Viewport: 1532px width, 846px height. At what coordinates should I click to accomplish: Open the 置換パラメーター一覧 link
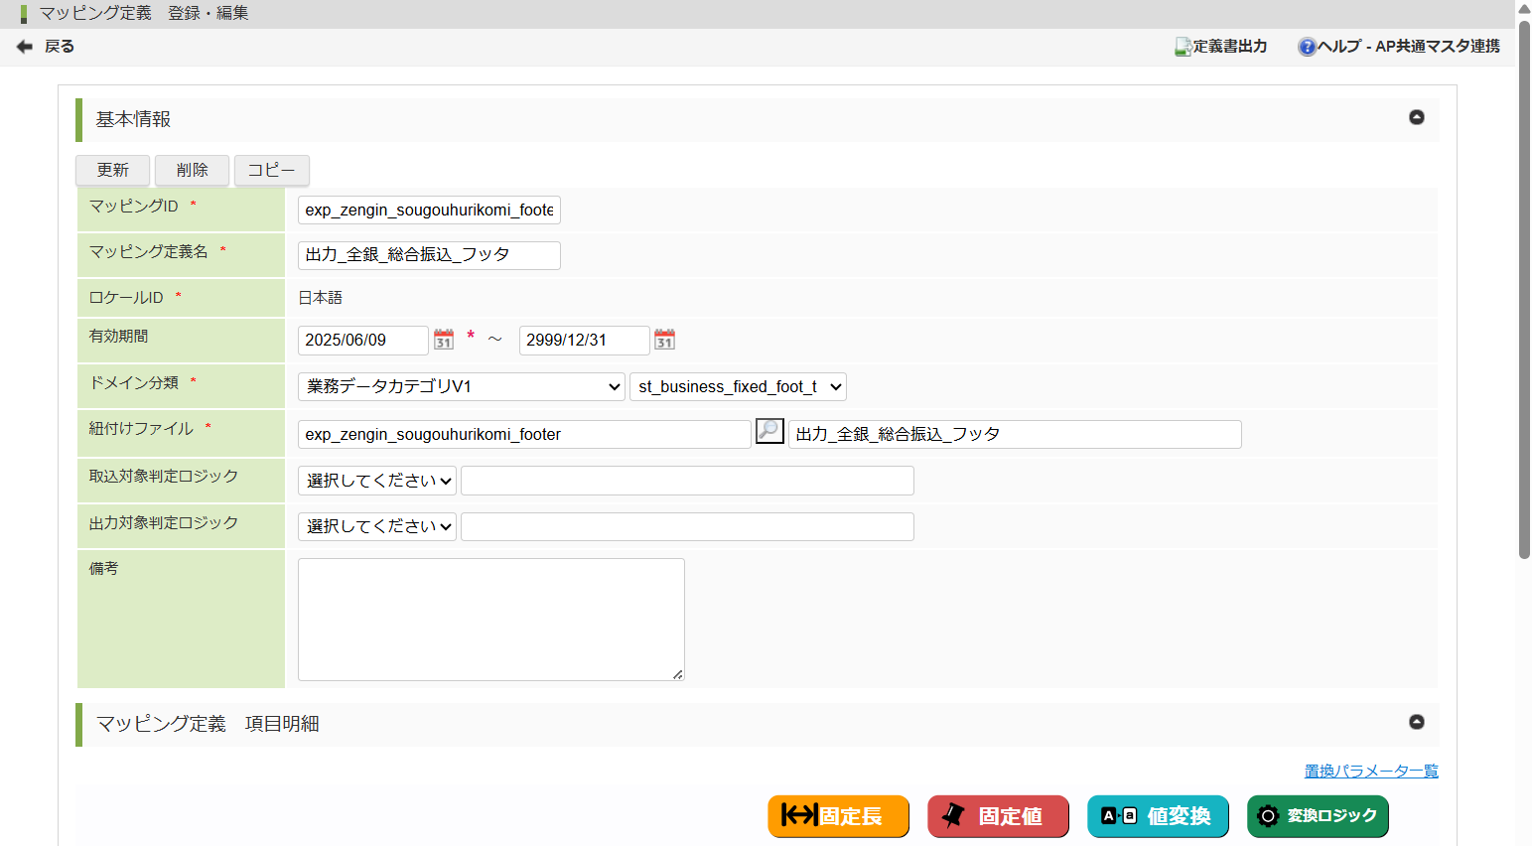(1370, 771)
